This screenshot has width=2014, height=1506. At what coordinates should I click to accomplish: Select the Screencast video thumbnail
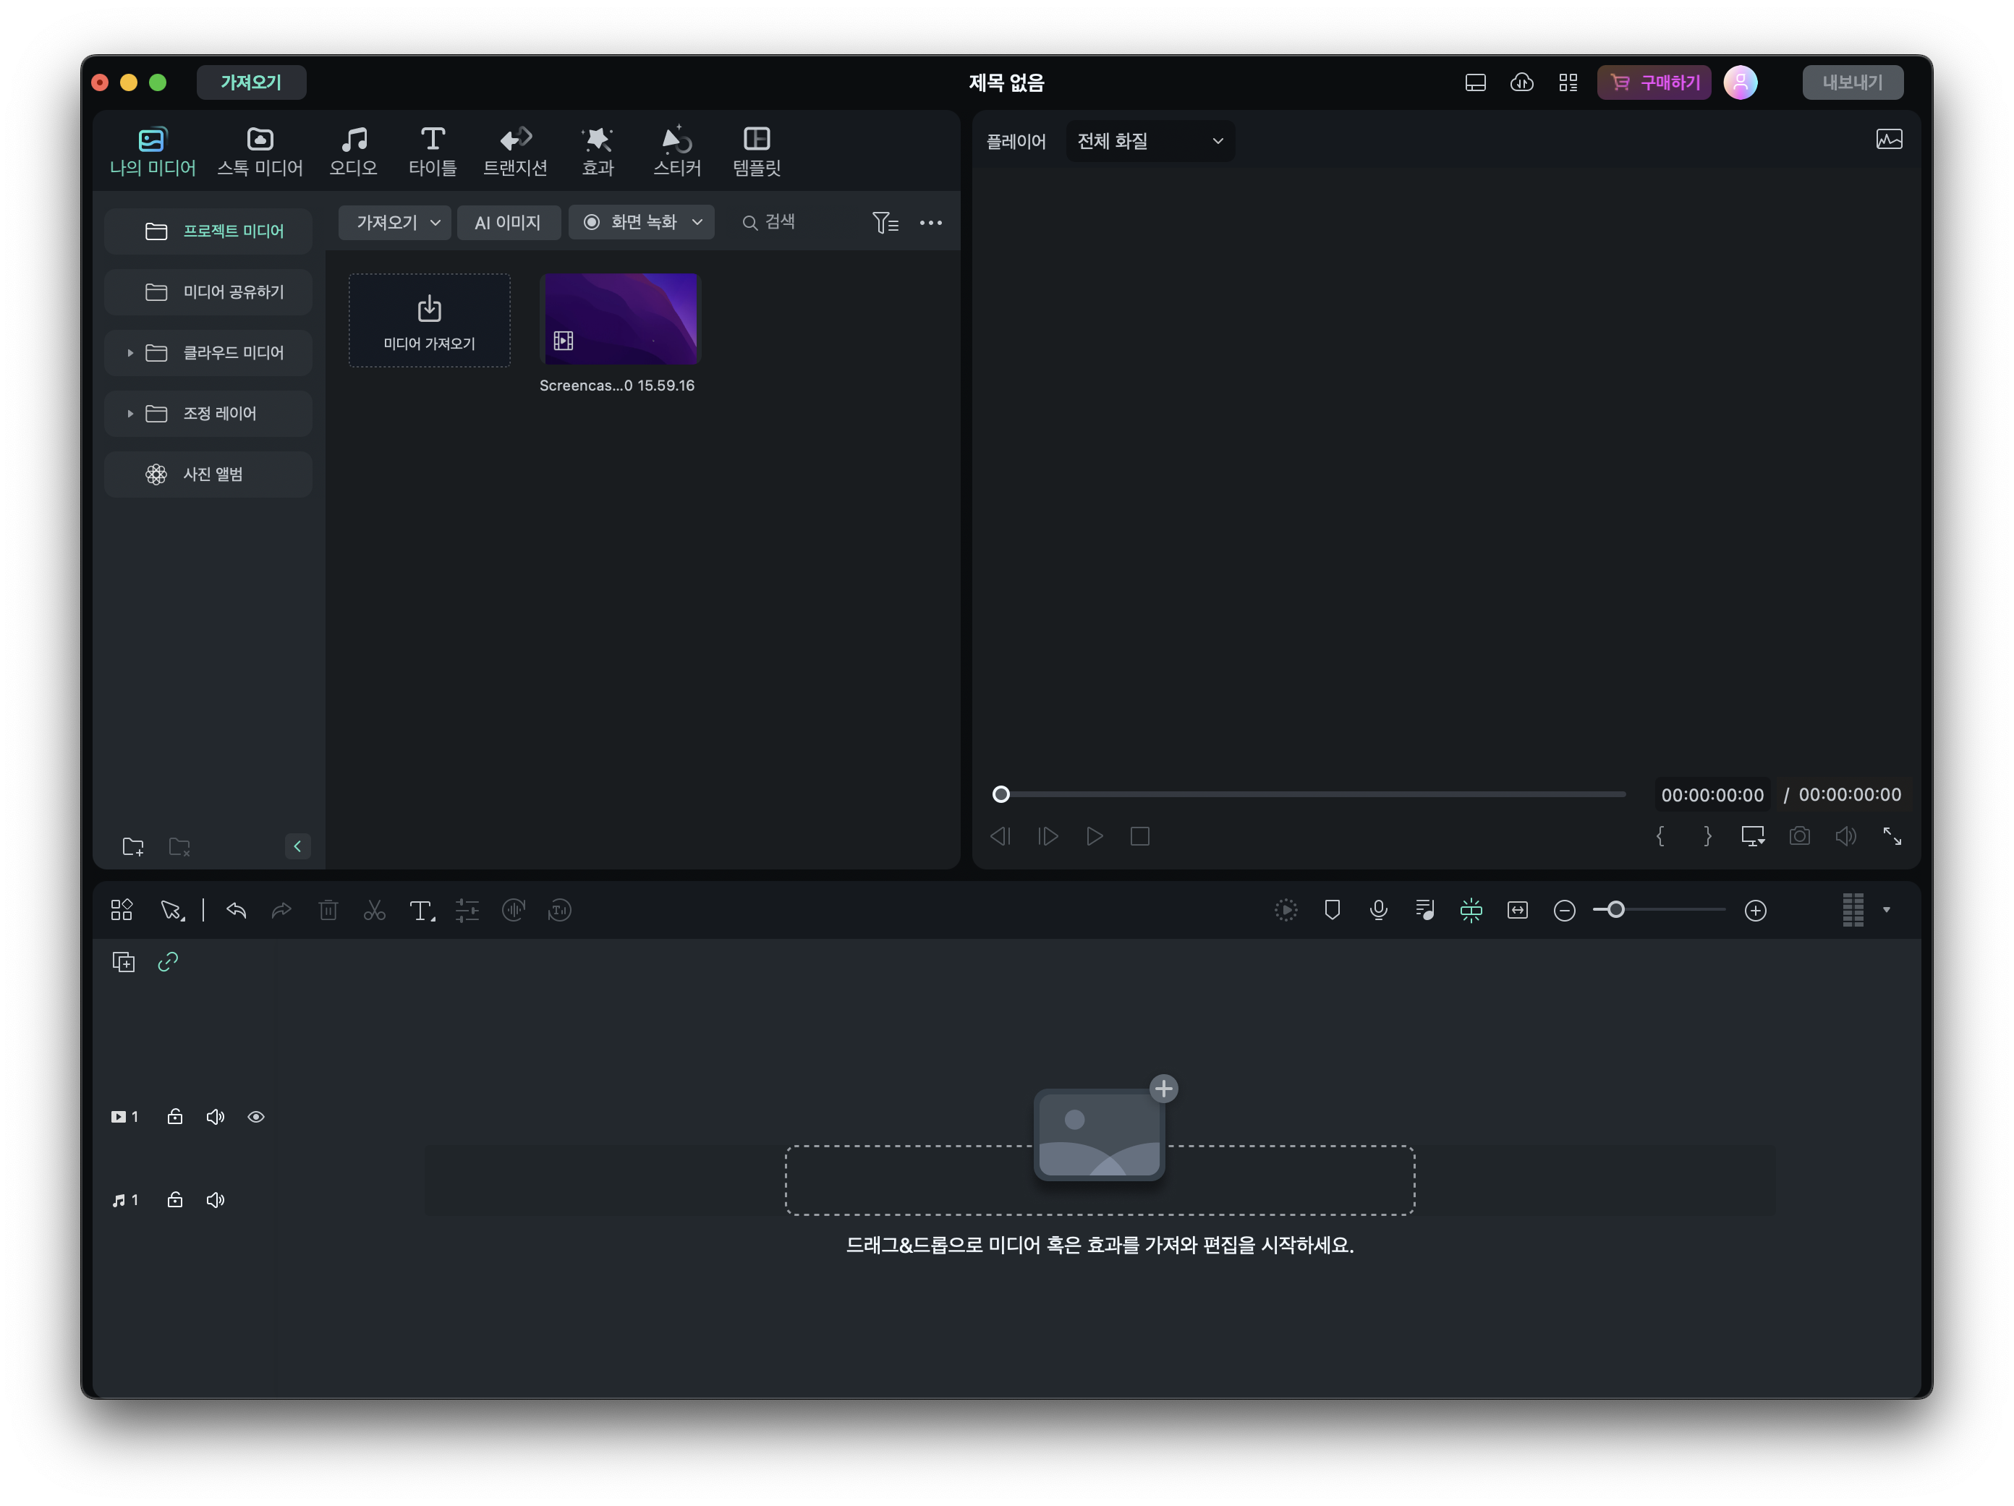tap(621, 319)
